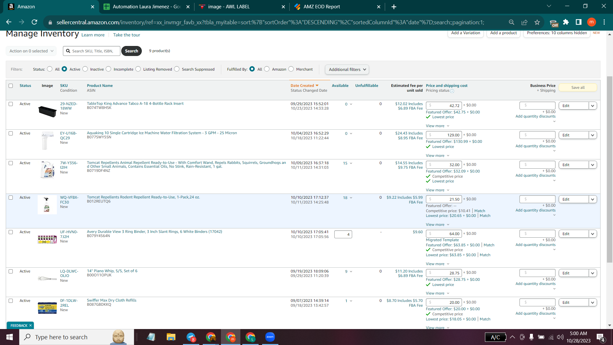This screenshot has width=613, height=345.
Task: Open the Telegram taskbar icon with badge 8
Action: click(x=191, y=337)
